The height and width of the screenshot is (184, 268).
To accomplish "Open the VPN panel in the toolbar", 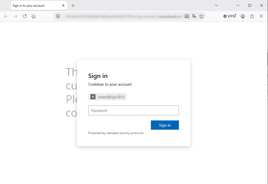I will (230, 16).
